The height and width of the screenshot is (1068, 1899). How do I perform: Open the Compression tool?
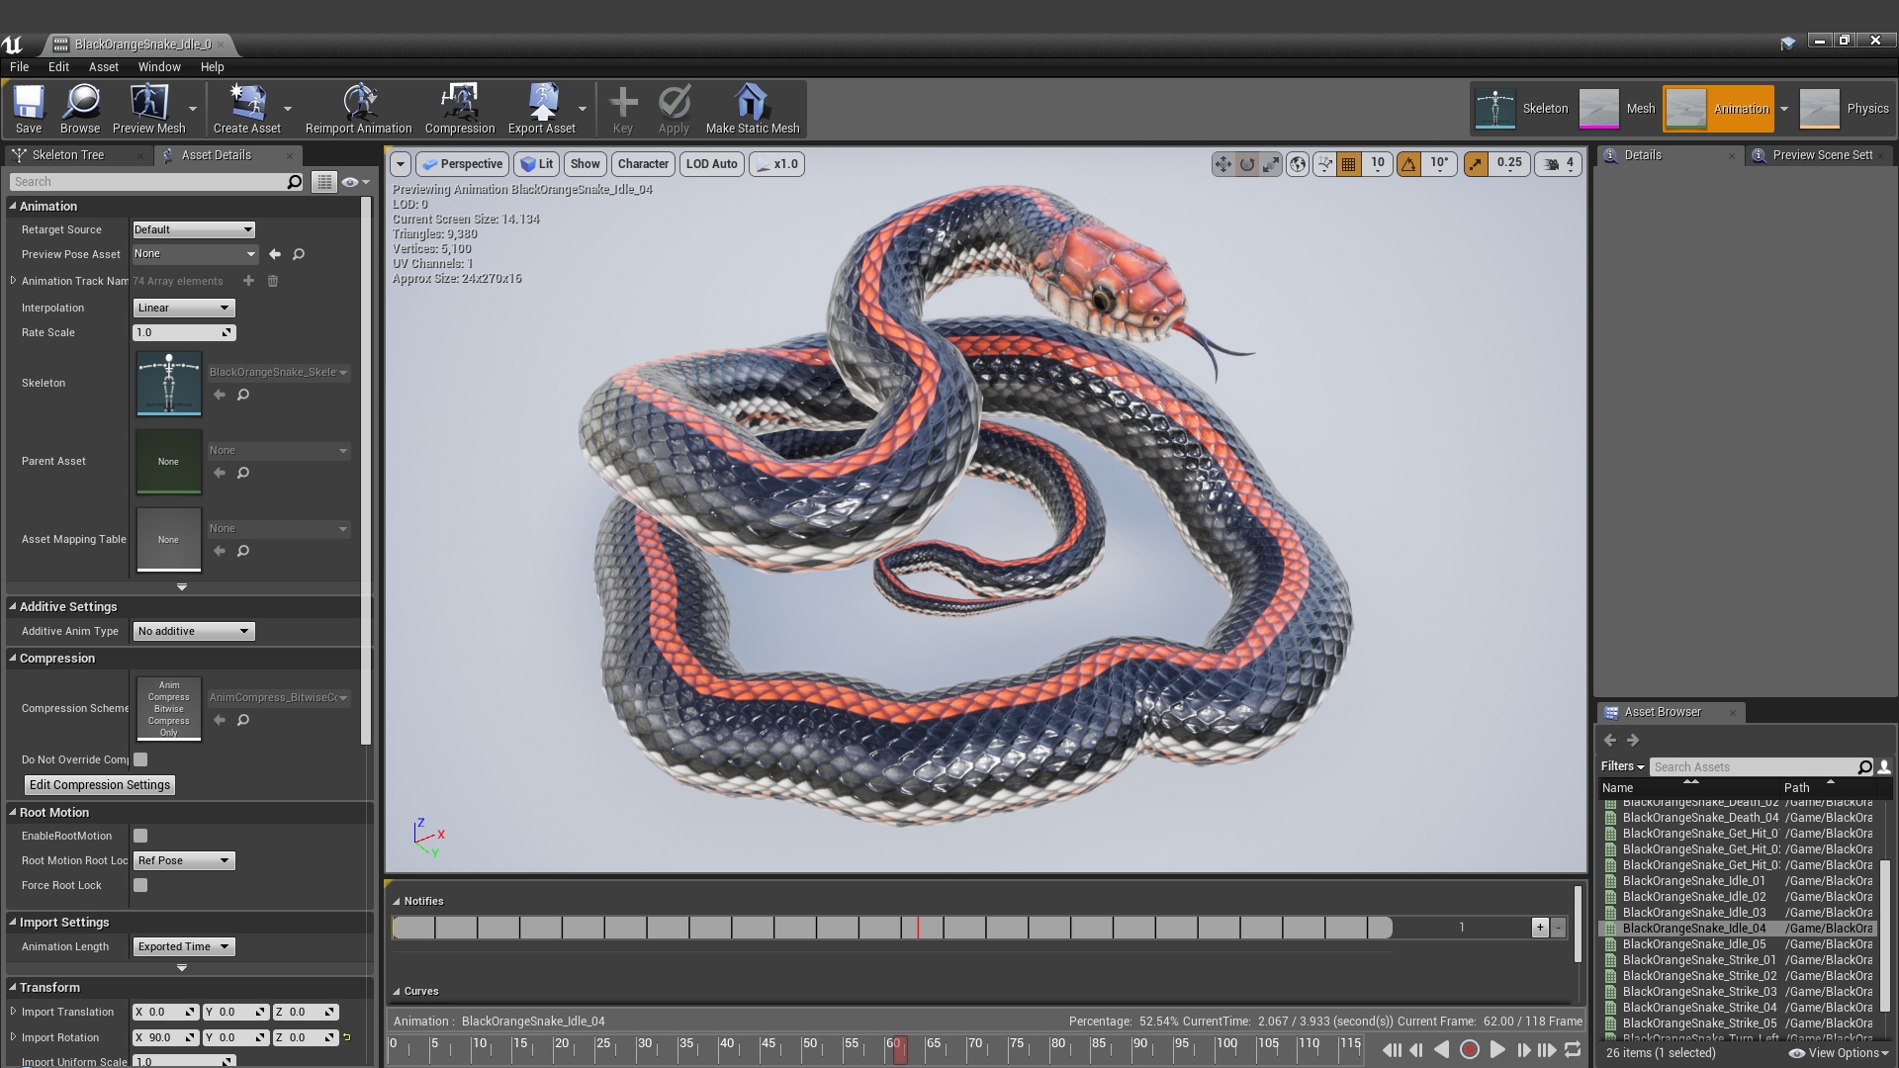[x=460, y=109]
